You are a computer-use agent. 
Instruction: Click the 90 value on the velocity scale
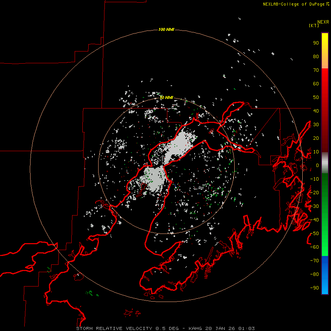(316, 43)
